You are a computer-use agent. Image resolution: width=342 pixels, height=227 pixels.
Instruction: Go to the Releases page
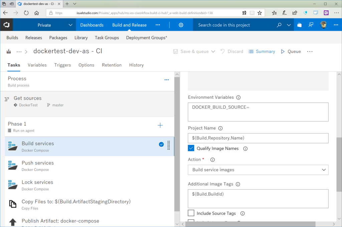click(x=34, y=37)
